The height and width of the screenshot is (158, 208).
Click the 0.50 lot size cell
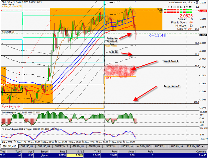point(28,155)
